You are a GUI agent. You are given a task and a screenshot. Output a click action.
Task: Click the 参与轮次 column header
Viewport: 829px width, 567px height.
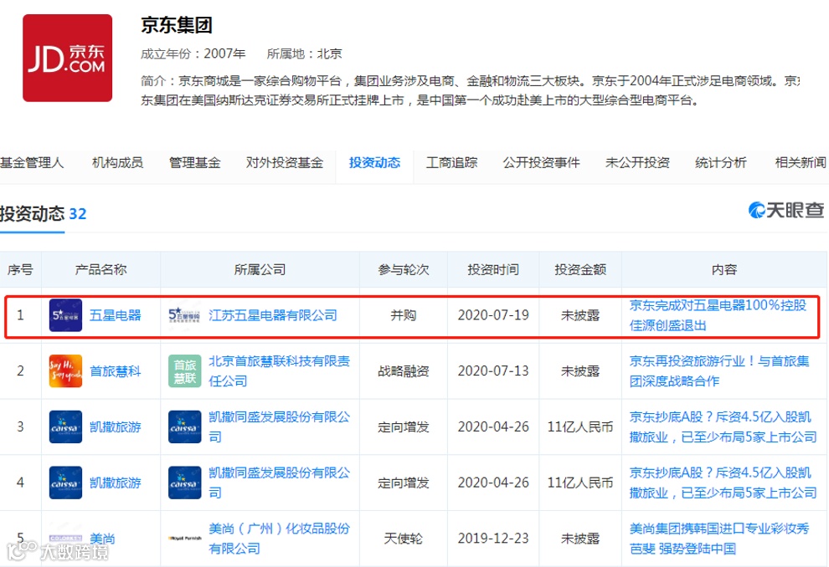(x=404, y=270)
